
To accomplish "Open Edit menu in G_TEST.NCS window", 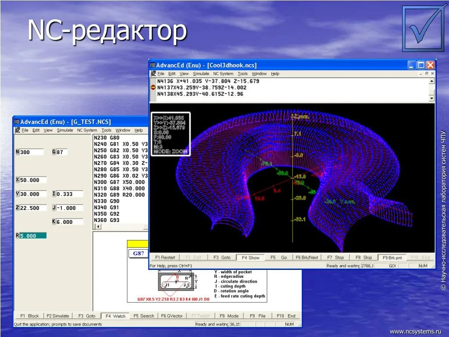I will 36,130.
